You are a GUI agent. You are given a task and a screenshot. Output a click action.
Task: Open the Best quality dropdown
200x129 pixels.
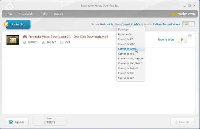point(106,24)
